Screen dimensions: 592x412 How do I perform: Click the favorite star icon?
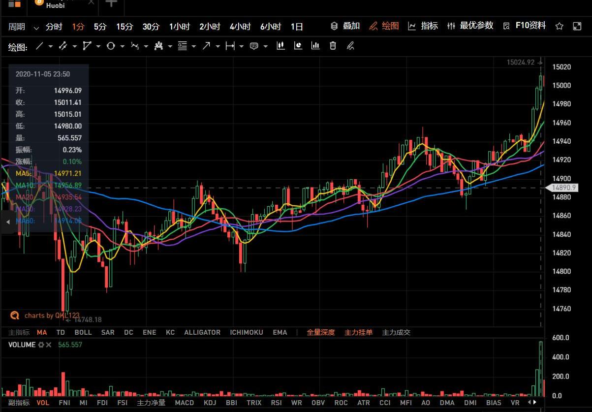(559, 27)
